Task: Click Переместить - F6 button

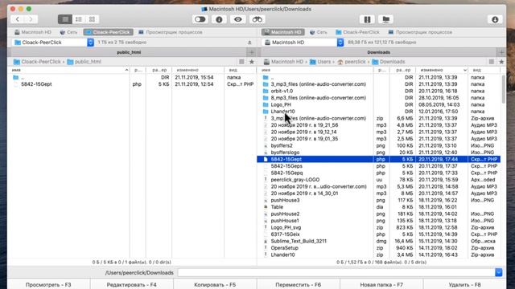Action: point(299,284)
